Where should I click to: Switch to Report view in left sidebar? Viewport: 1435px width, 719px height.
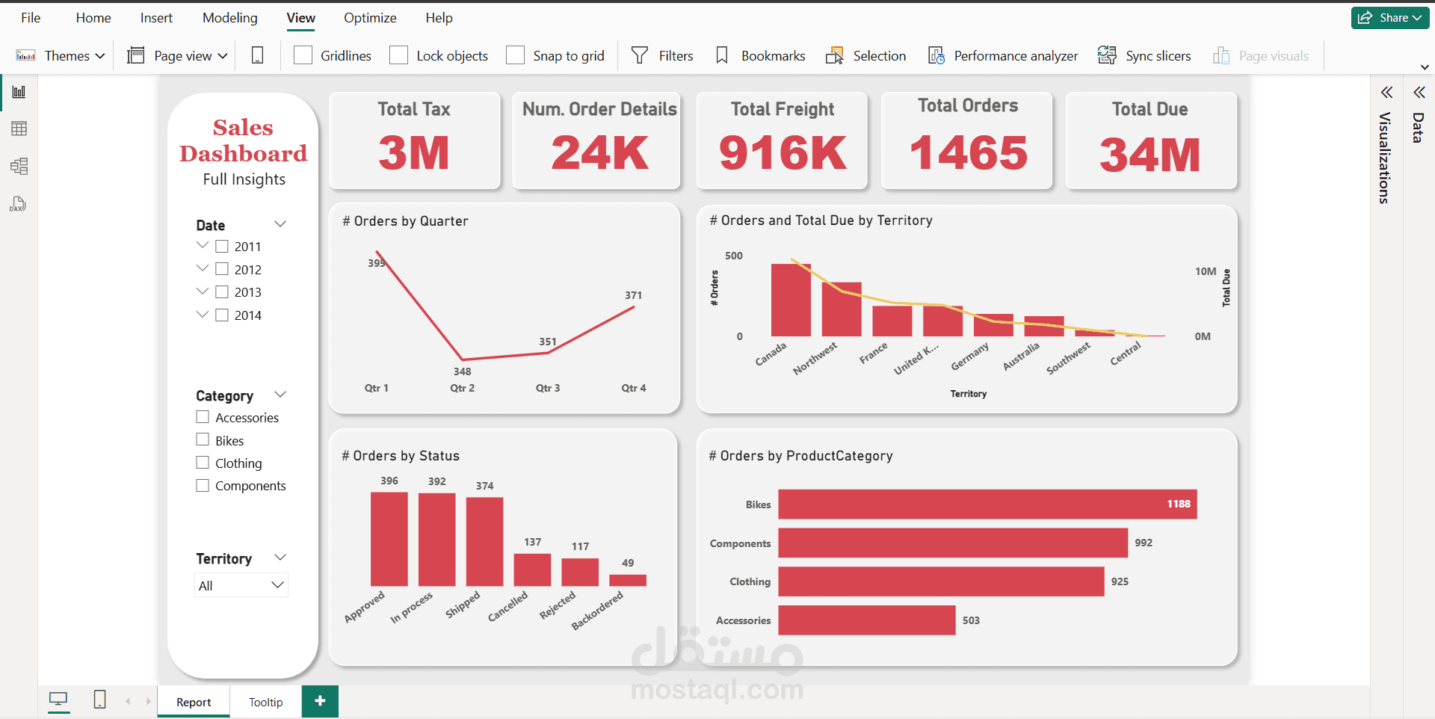(x=19, y=92)
